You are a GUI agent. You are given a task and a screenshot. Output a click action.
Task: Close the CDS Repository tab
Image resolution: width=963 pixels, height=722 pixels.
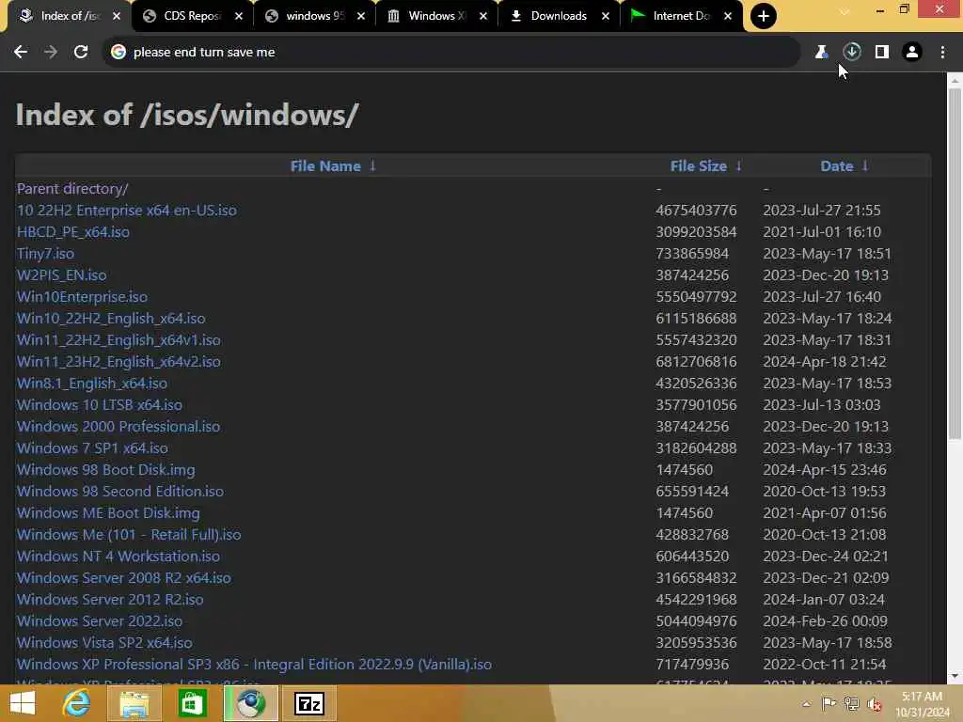pyautogui.click(x=239, y=16)
